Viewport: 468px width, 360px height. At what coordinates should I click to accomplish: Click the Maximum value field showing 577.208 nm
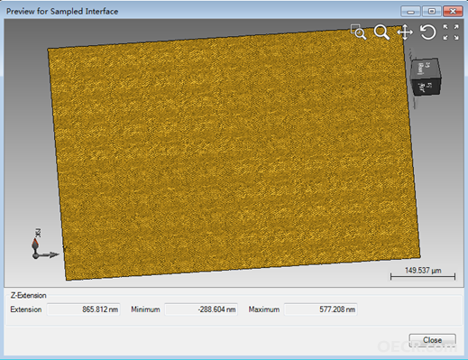pos(320,309)
